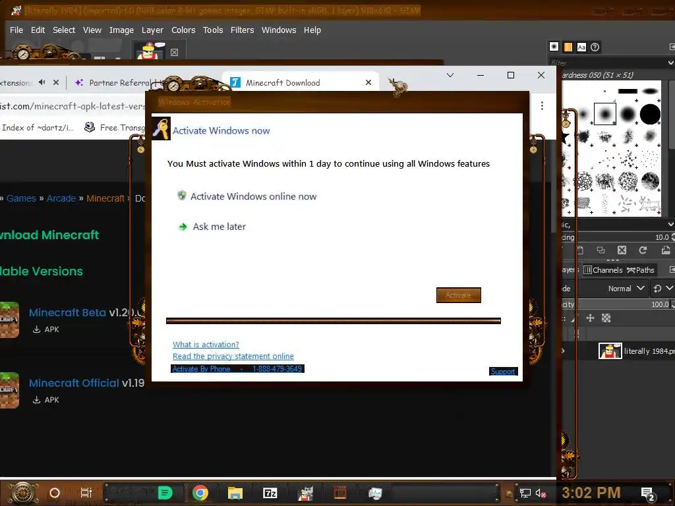Adjust the brush Spacing slider showing 10.0
The height and width of the screenshot is (506, 675).
[x=617, y=237]
